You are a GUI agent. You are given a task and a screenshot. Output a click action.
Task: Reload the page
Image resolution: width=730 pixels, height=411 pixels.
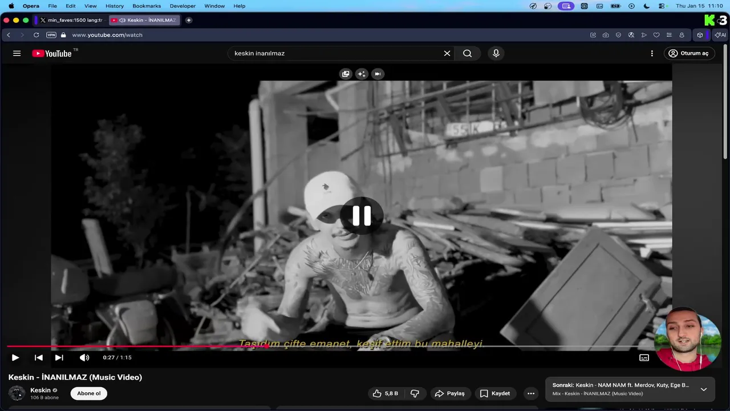pos(36,35)
